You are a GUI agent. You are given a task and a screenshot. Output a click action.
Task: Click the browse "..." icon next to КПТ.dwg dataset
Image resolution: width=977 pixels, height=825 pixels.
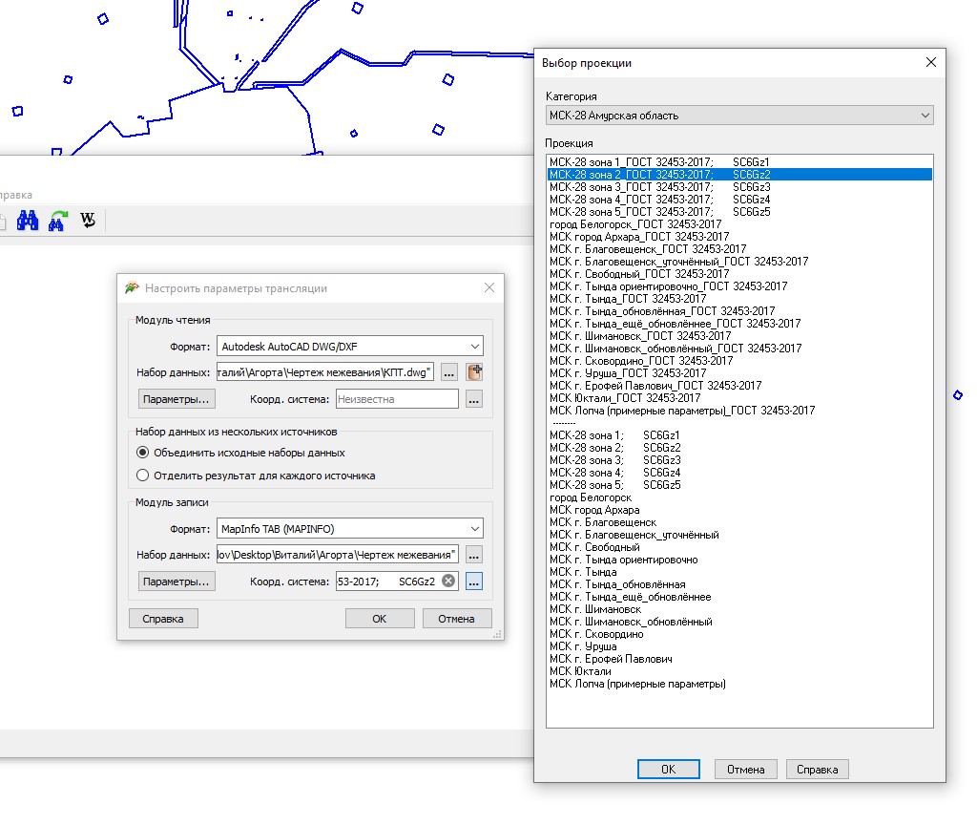pos(448,372)
